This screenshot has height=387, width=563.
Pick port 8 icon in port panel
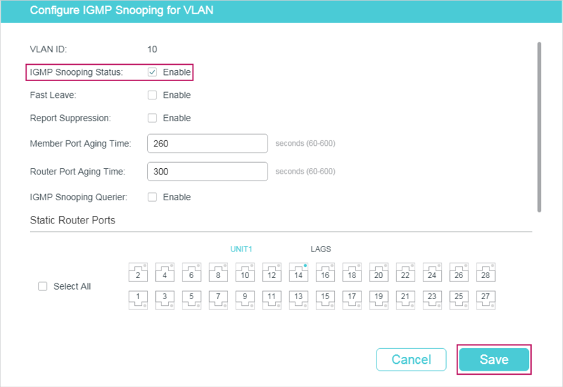[x=218, y=273]
